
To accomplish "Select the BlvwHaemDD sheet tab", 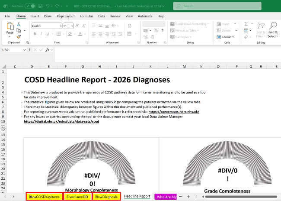I will [77, 197].
